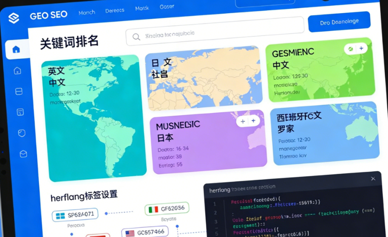388x237 pixels.
Task: Click the Boyate label under GF62056
Action: tap(169, 219)
